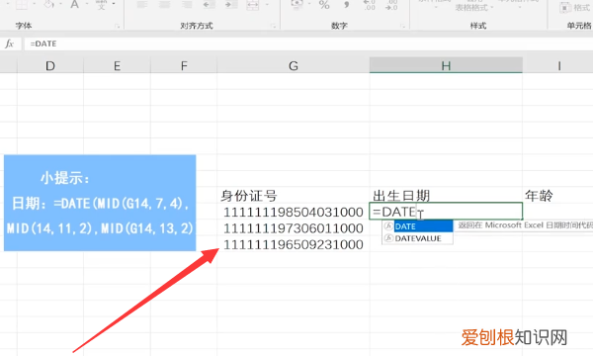Expand the borders dropdown arrow

[x=34, y=4]
